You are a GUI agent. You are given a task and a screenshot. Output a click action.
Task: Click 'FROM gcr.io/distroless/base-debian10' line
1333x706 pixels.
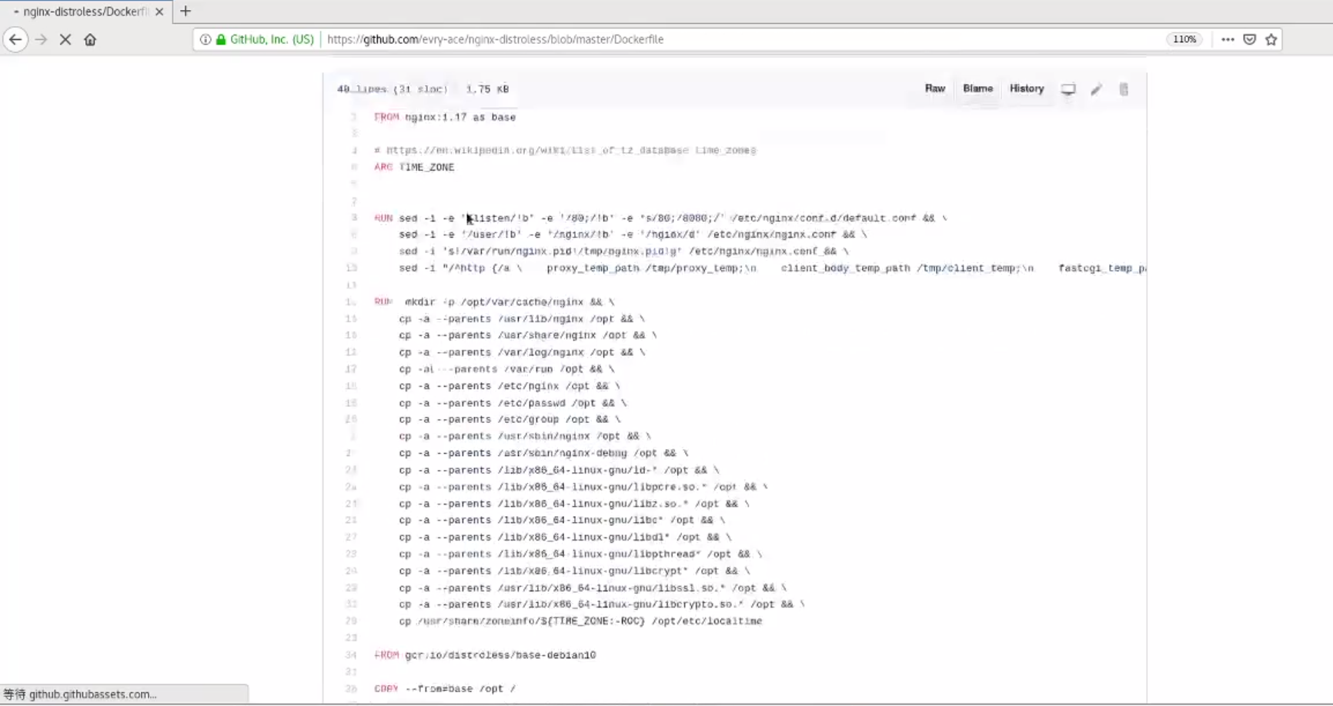[x=485, y=654]
